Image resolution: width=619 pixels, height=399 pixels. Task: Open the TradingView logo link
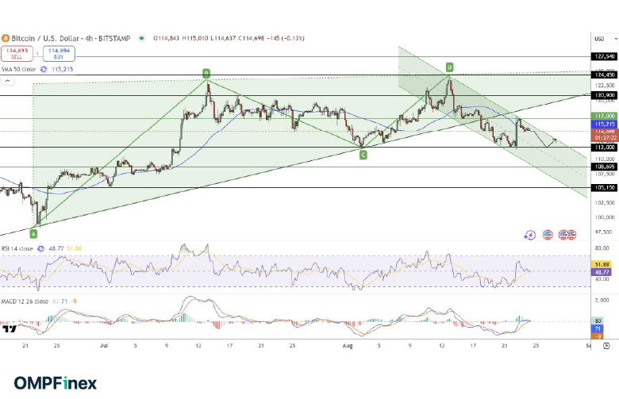tap(10, 328)
